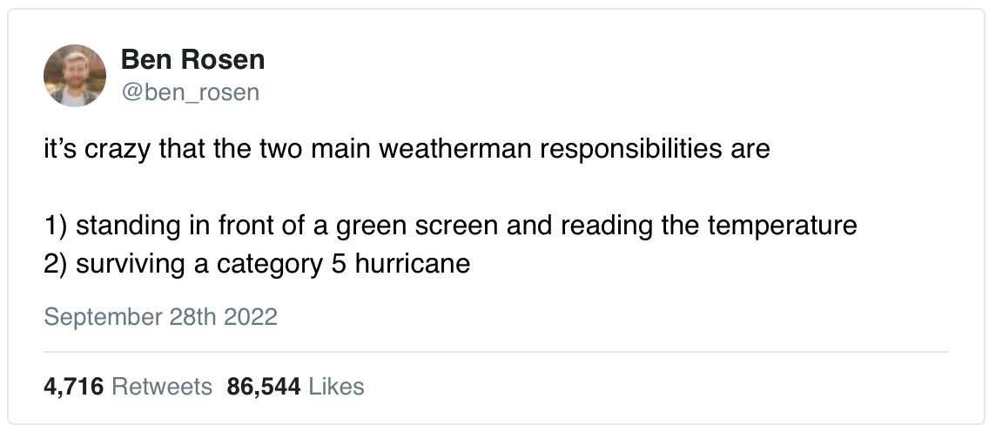Click the word "temperature" in the tweet
The image size is (996, 432).
781,226
